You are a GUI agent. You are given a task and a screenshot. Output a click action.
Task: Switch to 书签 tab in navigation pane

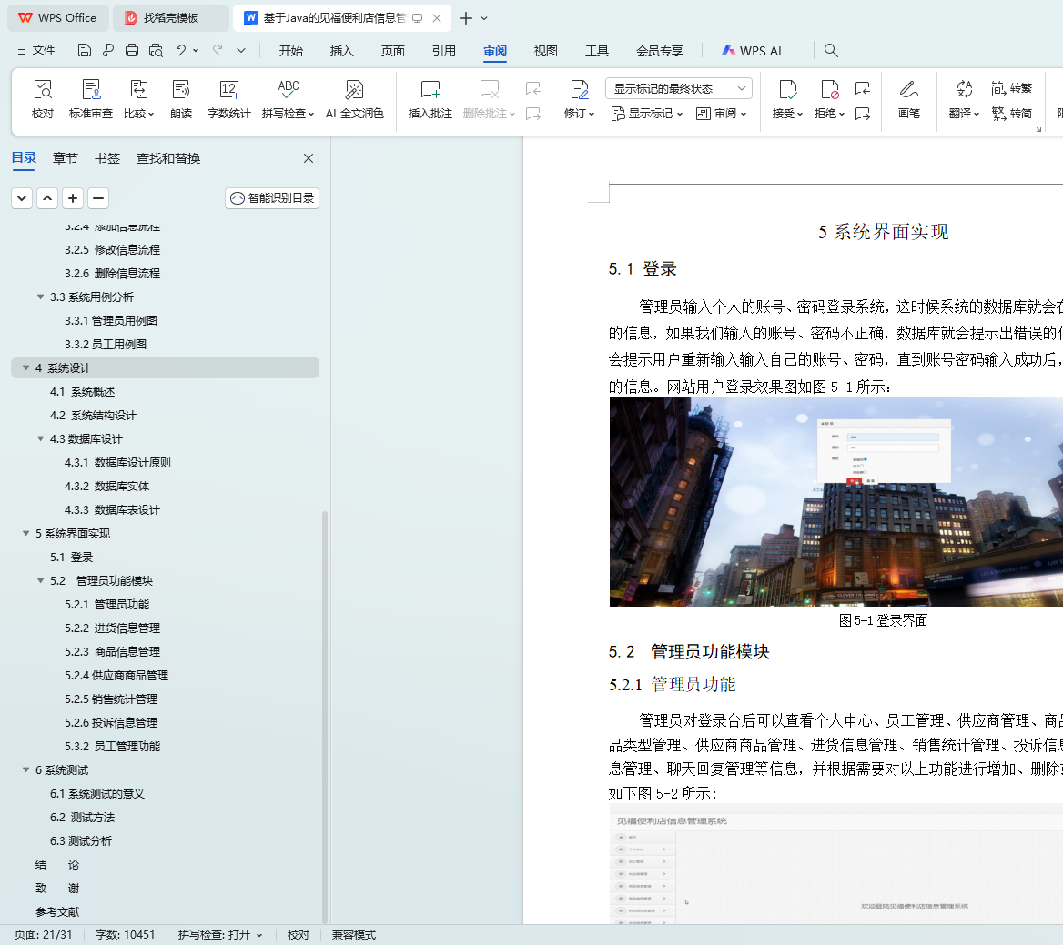(107, 158)
